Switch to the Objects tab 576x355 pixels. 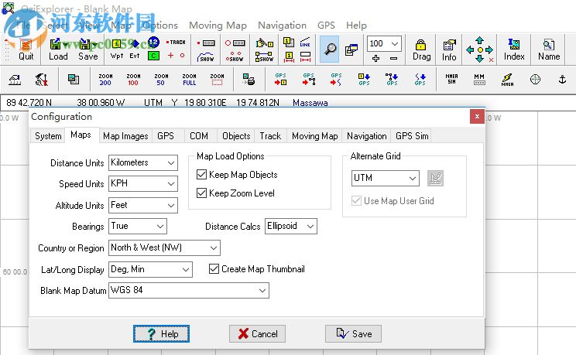[236, 136]
